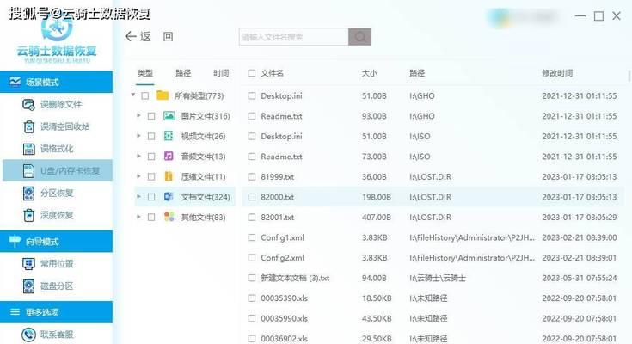
Task: Switch to the 路径 tab
Action: coord(183,73)
